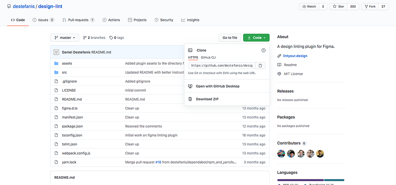Open destefanis owner profile link

24,6
